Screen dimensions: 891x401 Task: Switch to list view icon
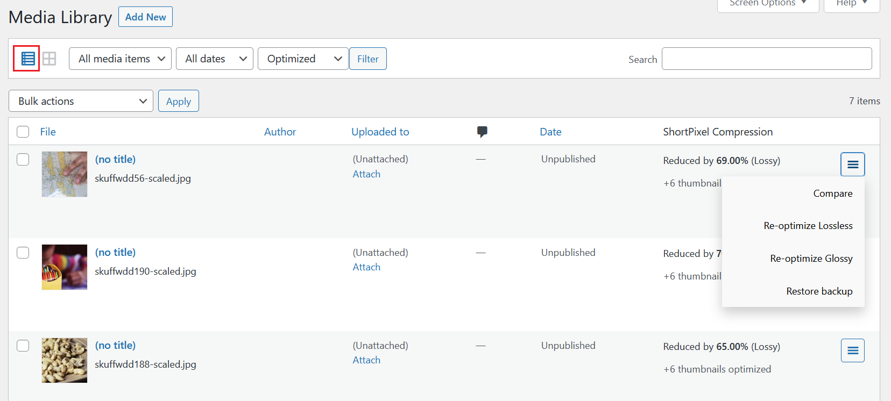(x=27, y=59)
